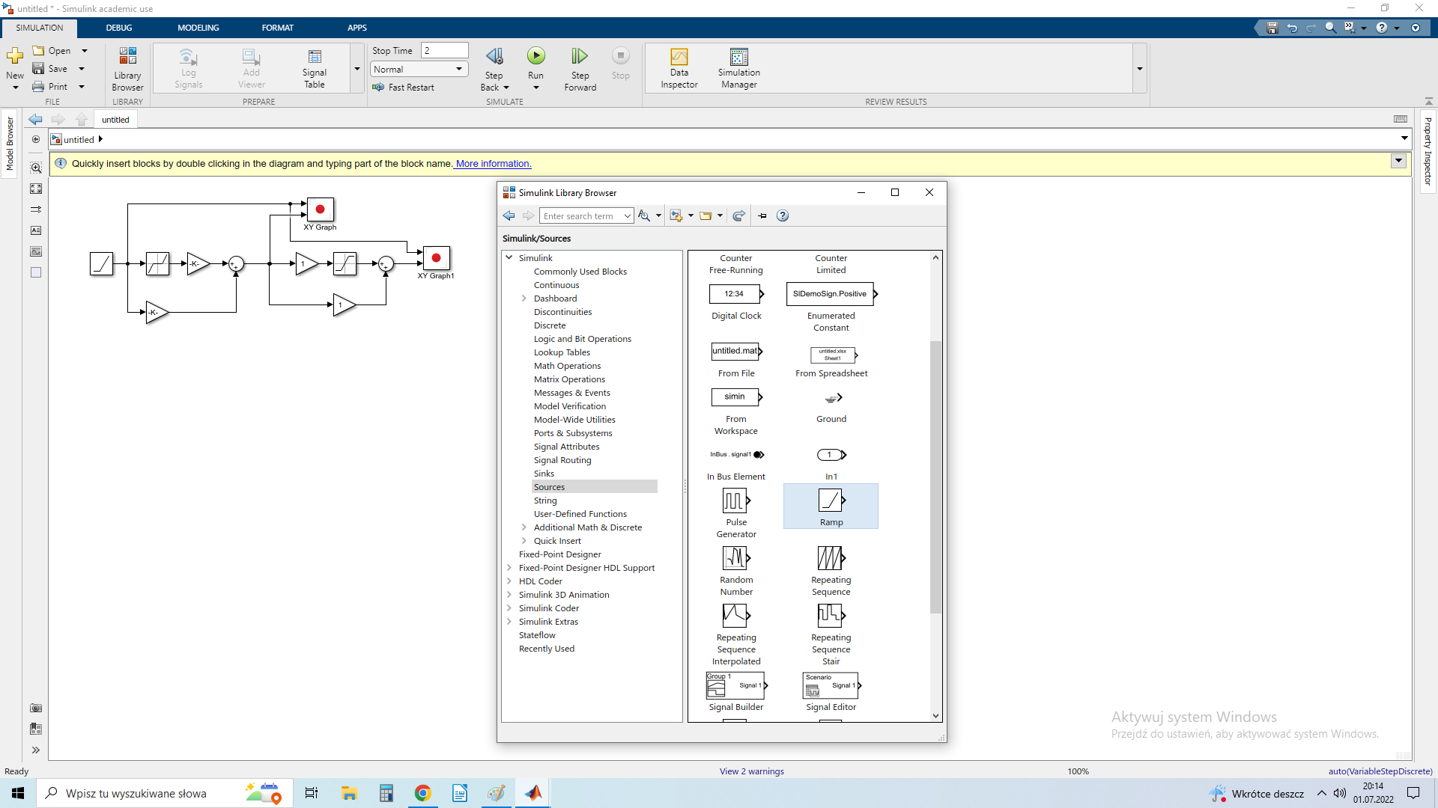
Task: Click the Windows Start button
Action: [18, 793]
